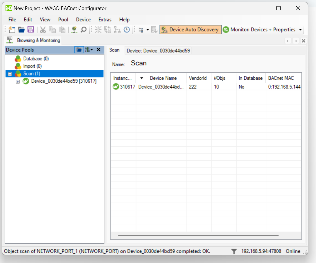The width and height of the screenshot is (316, 263).
Task: Click the magnifying glass search icon
Action: click(84, 30)
